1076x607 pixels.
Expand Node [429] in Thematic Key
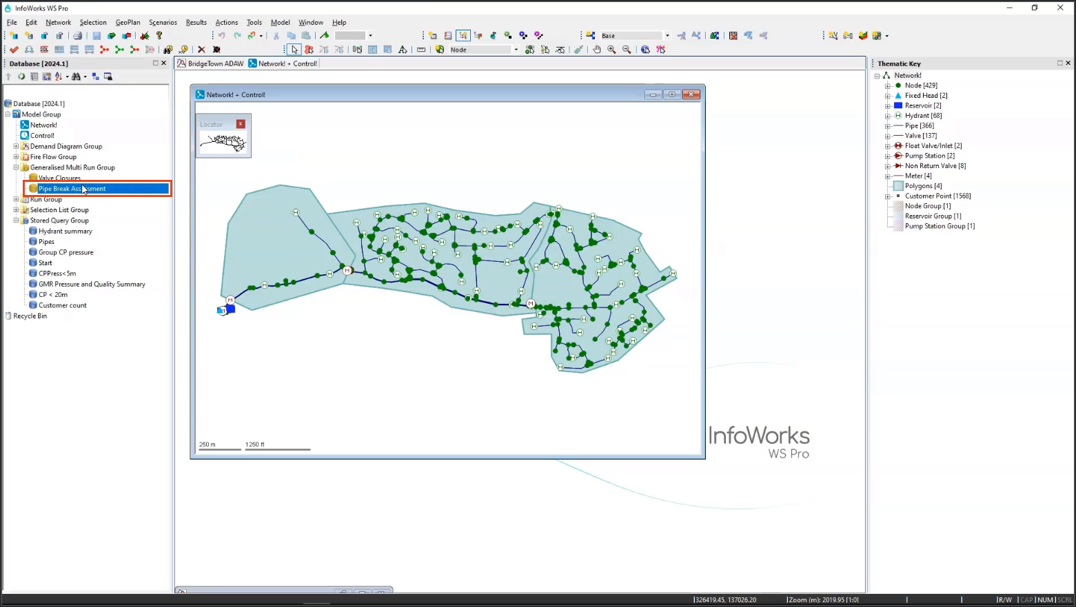[x=888, y=86]
